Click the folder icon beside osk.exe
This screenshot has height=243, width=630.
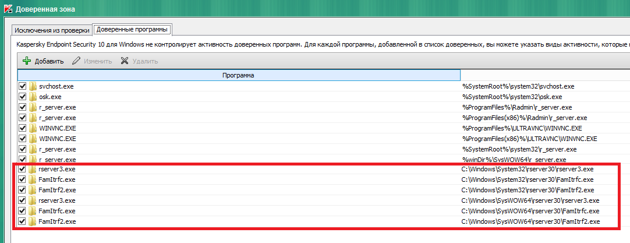click(x=33, y=97)
